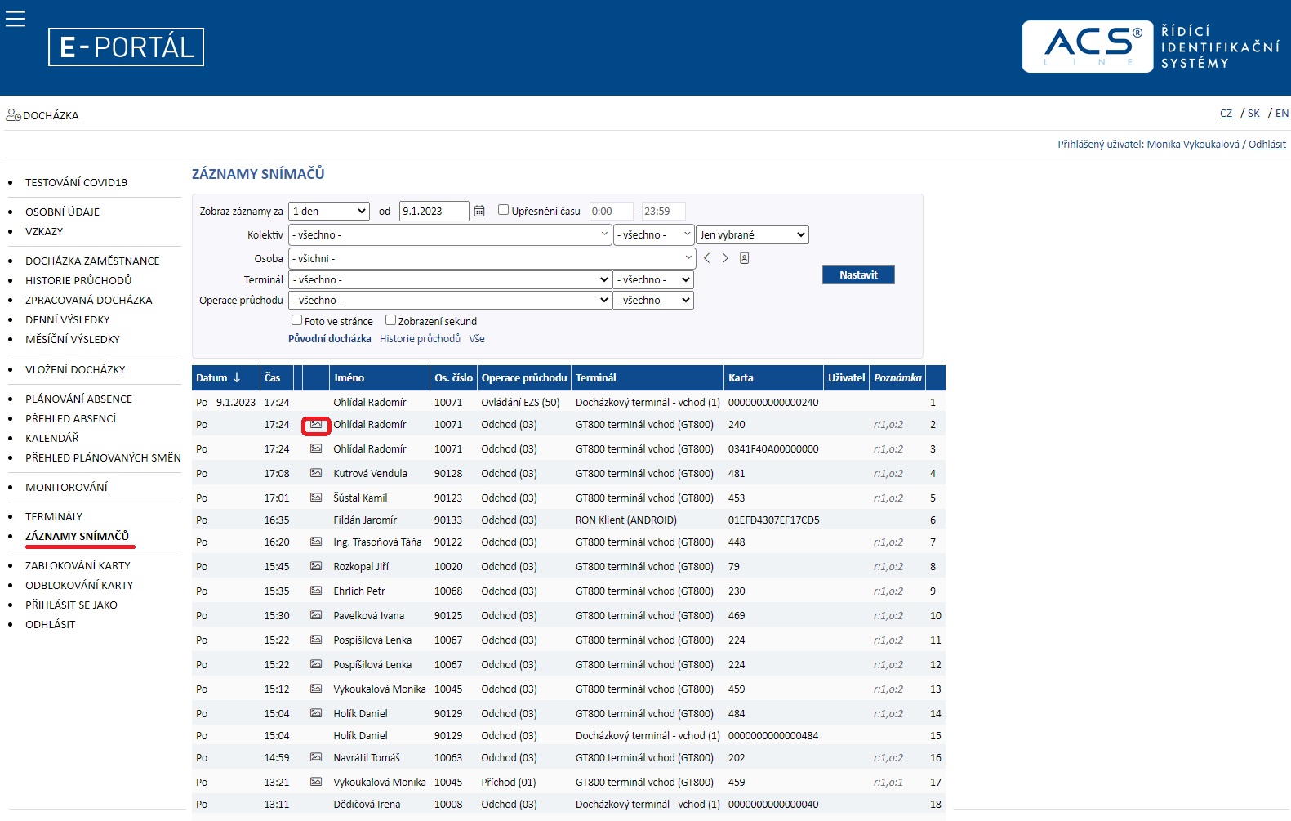Image resolution: width=1291 pixels, height=821 pixels.
Task: Open photo icon for Rozkopal Jiří
Action: (316, 566)
